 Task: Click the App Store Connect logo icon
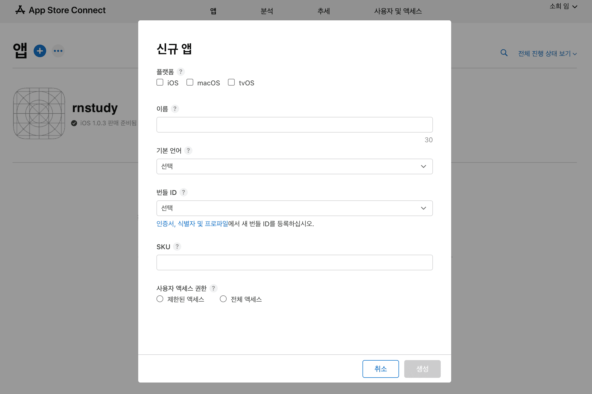point(20,10)
